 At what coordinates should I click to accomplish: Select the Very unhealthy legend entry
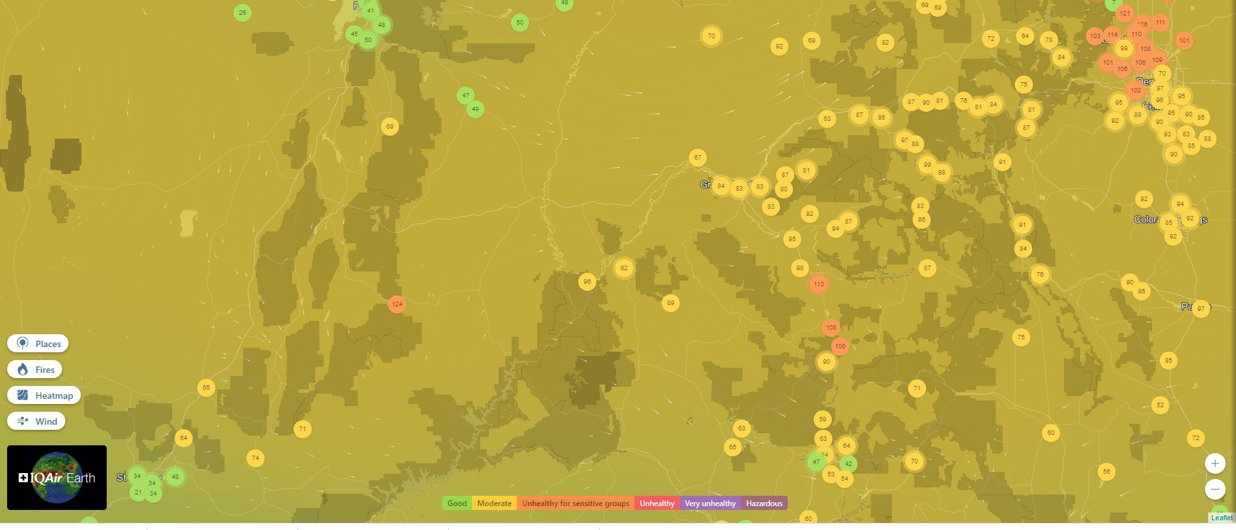(710, 503)
